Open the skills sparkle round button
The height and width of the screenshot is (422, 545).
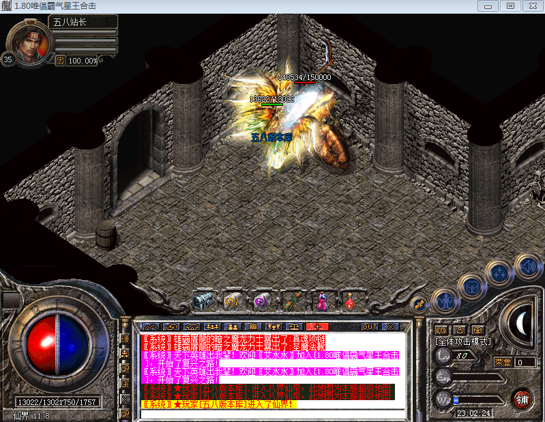pyautogui.click(x=499, y=273)
